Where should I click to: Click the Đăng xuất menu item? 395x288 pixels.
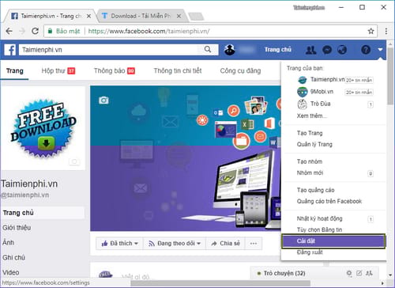[x=310, y=252]
